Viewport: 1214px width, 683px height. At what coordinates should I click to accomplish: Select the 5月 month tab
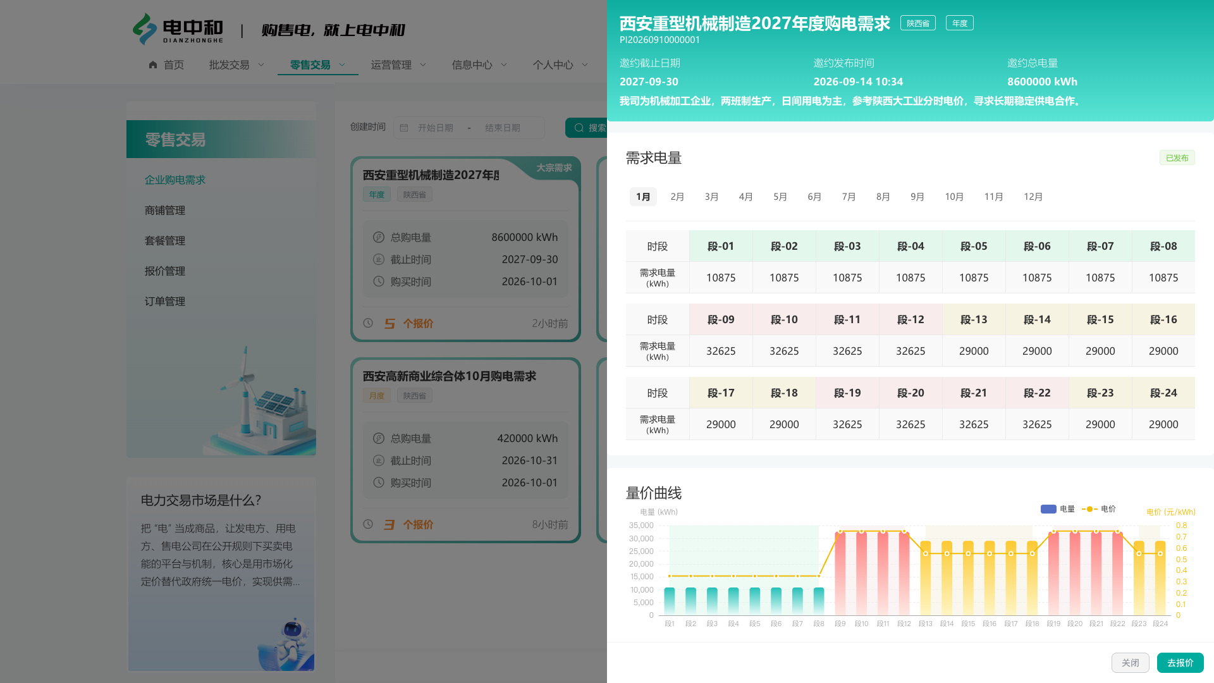click(x=780, y=197)
